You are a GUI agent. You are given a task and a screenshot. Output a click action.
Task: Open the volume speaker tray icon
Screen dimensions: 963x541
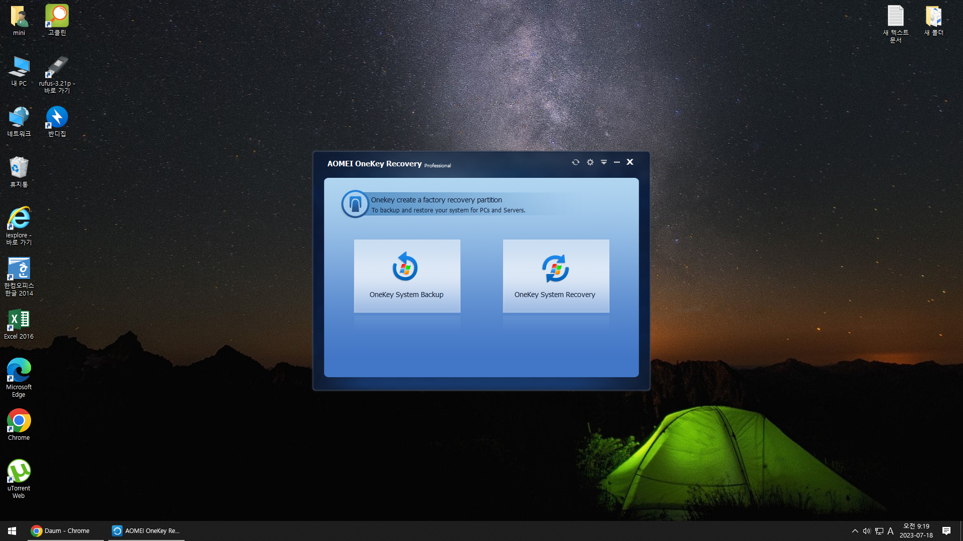867,531
